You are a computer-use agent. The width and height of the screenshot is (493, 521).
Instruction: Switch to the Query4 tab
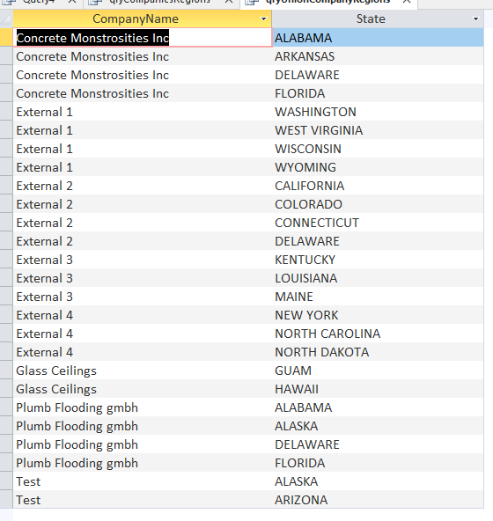pyautogui.click(x=39, y=2)
